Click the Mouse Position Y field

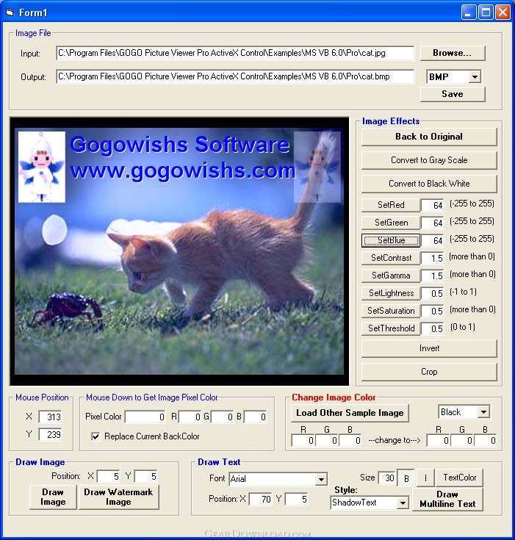coord(51,435)
